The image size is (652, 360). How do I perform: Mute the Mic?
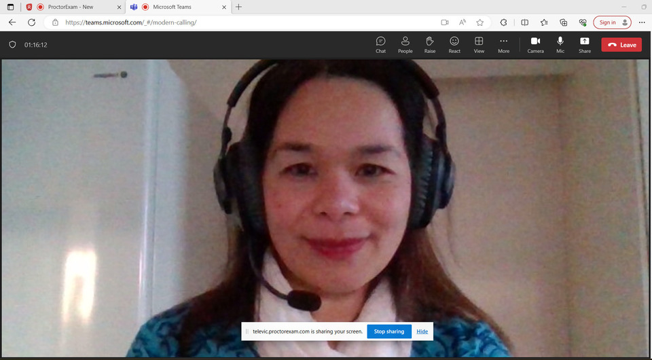pos(560,45)
